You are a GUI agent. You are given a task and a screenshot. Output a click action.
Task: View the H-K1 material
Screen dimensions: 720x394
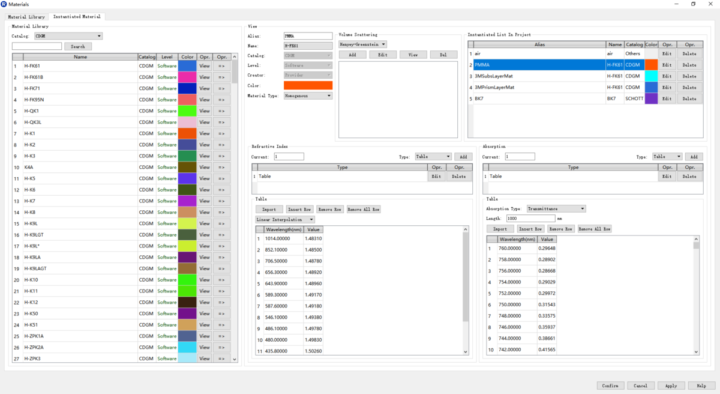point(205,133)
